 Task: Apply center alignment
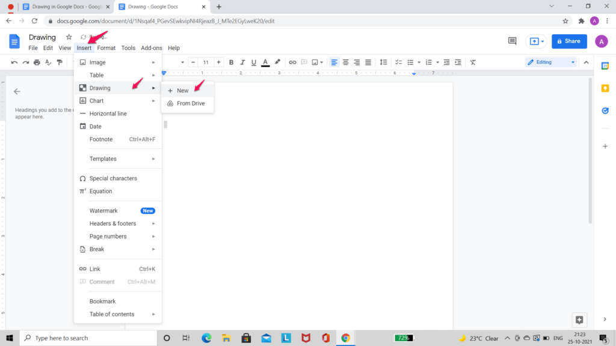(345, 62)
